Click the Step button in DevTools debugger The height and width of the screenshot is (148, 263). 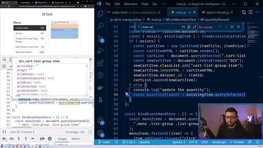point(33,139)
